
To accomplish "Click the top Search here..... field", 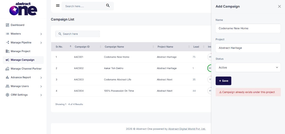I will [88, 6].
